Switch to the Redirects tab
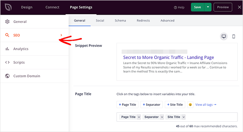 [143, 21]
